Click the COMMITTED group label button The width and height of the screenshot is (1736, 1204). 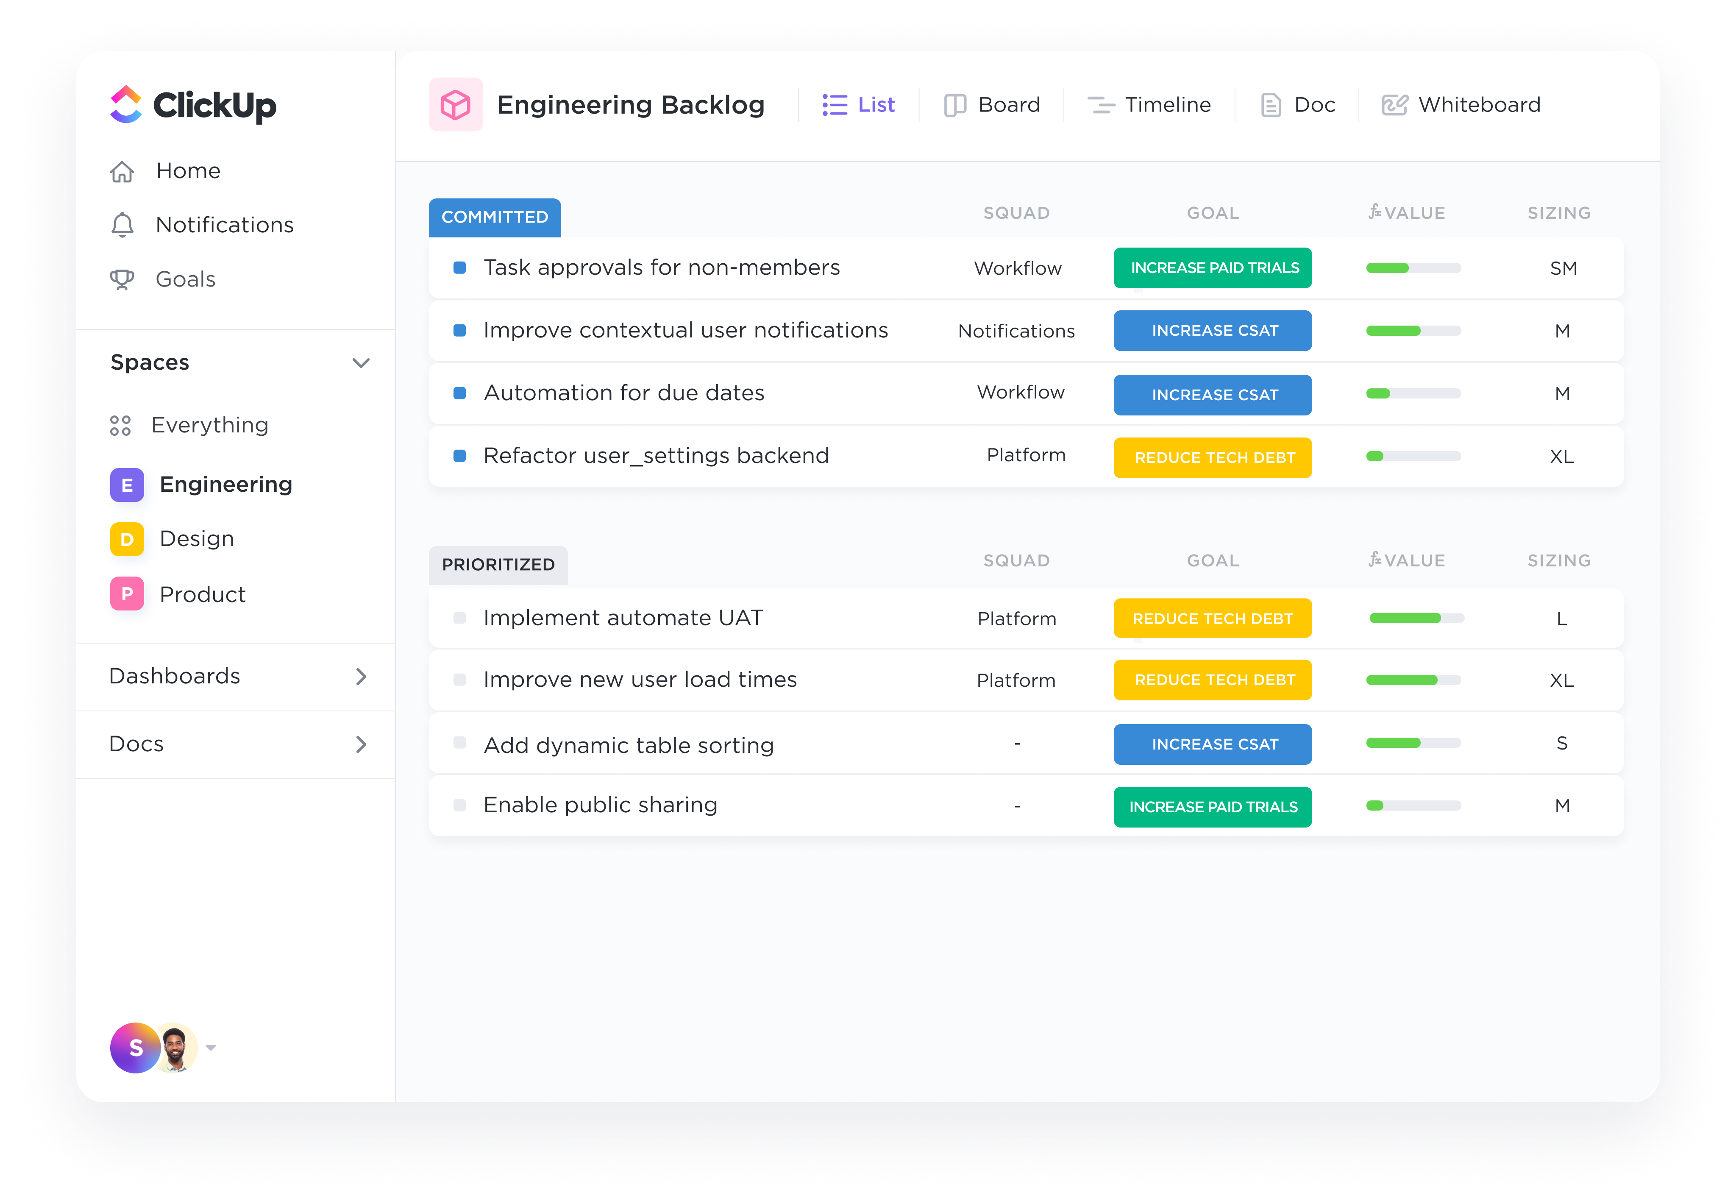click(495, 217)
